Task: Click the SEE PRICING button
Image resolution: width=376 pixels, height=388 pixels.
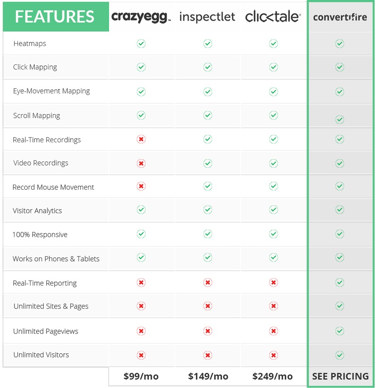Action: tap(340, 376)
